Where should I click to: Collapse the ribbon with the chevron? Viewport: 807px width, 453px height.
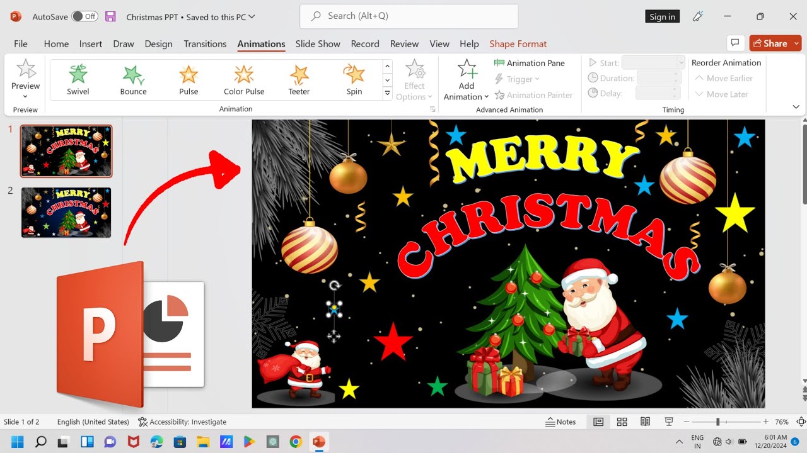pos(796,107)
